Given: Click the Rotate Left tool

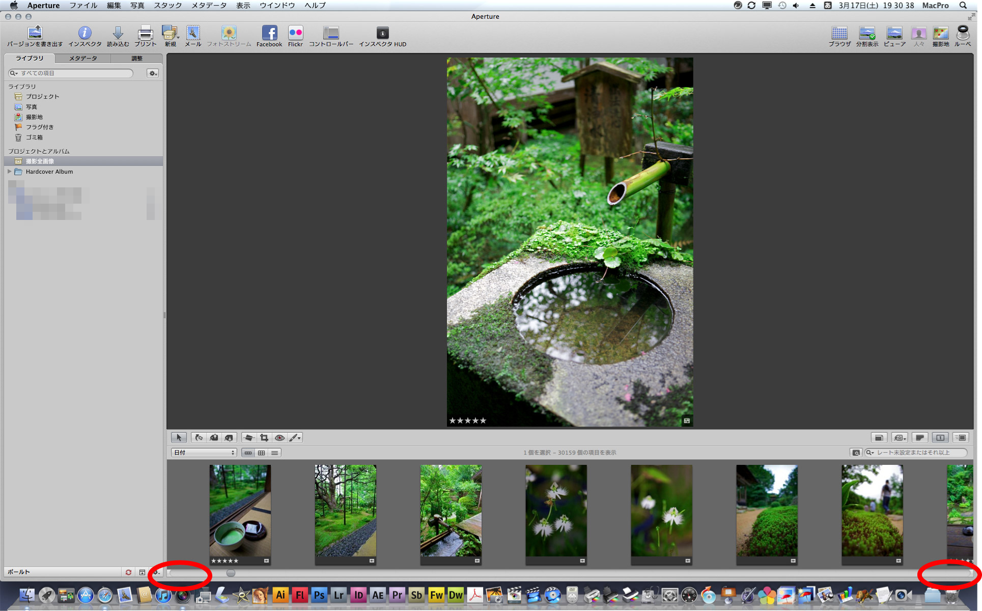Looking at the screenshot, I should click(x=199, y=437).
